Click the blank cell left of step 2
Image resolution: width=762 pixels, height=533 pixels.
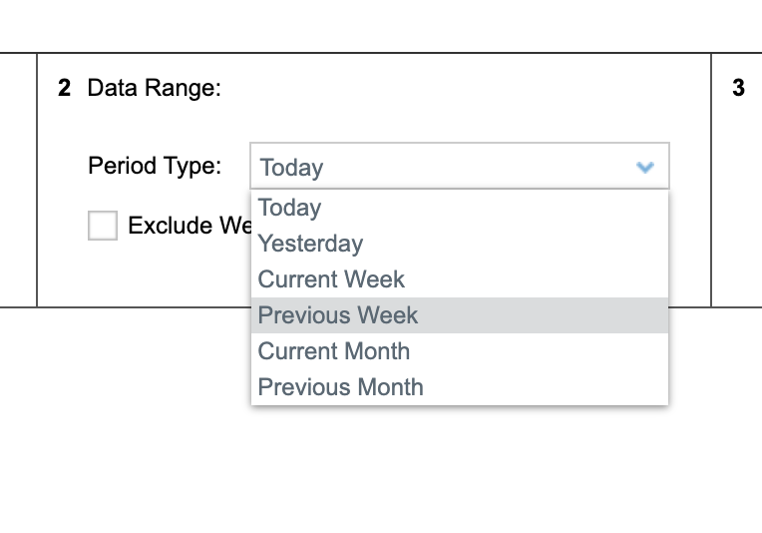pos(18,180)
